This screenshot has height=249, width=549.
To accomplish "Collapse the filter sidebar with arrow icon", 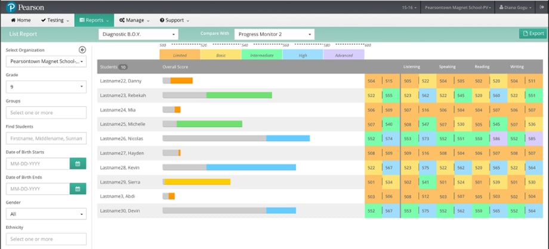I will (82, 50).
